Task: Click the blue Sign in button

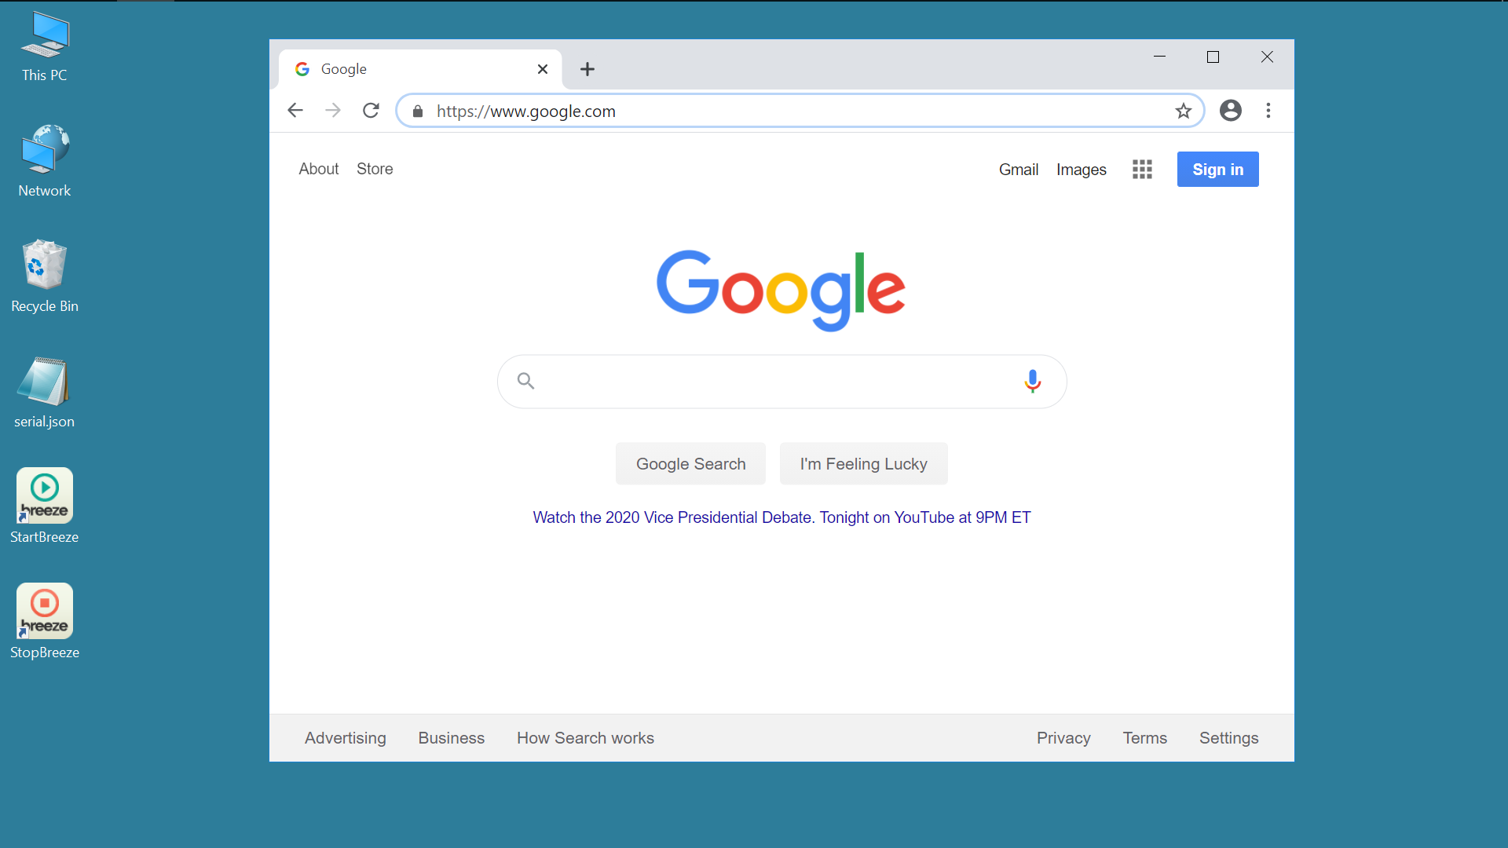Action: click(x=1217, y=170)
